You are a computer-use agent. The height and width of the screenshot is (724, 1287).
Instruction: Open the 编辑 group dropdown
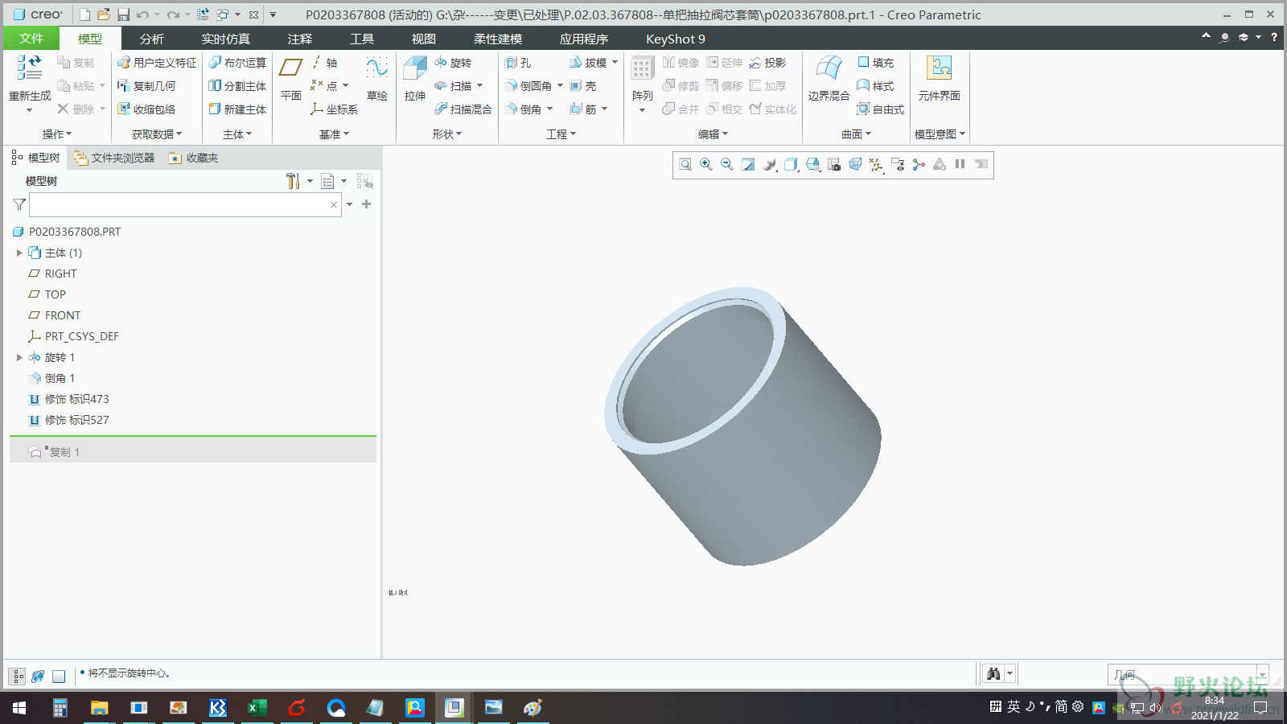(713, 134)
